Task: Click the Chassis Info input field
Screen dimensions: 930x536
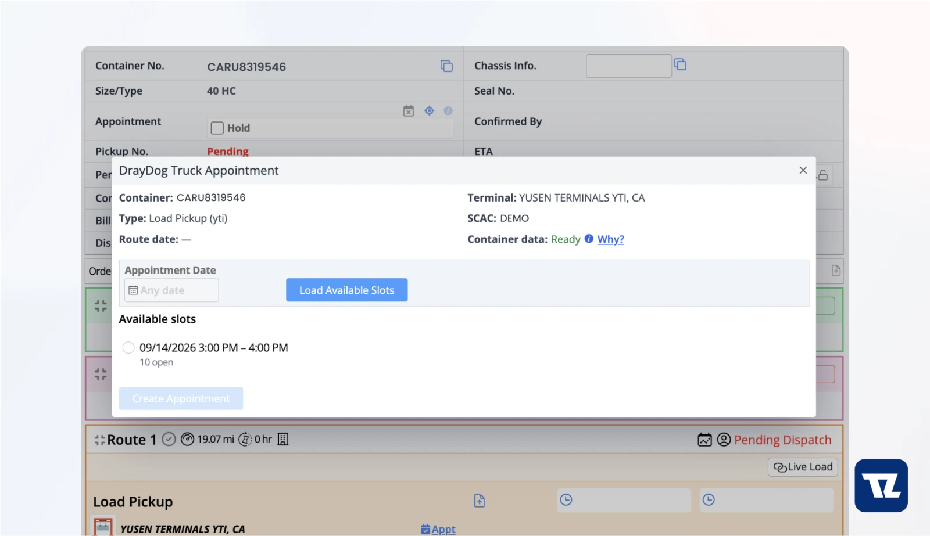Action: 629,66
